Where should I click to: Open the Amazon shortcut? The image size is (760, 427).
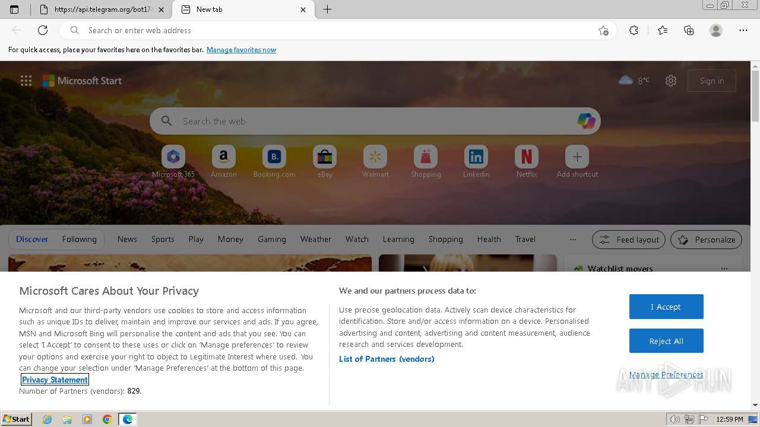pos(224,161)
